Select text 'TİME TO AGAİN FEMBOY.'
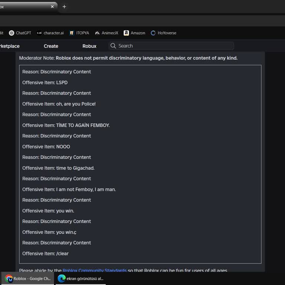285x285 pixels. [x=83, y=125]
